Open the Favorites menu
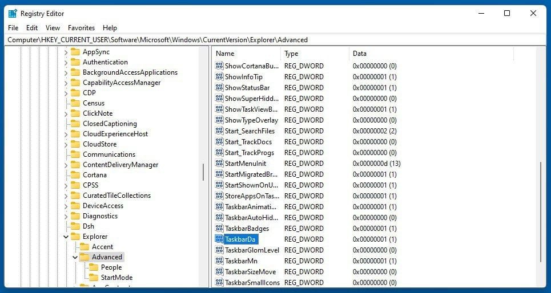The height and width of the screenshot is (293, 551). click(81, 28)
